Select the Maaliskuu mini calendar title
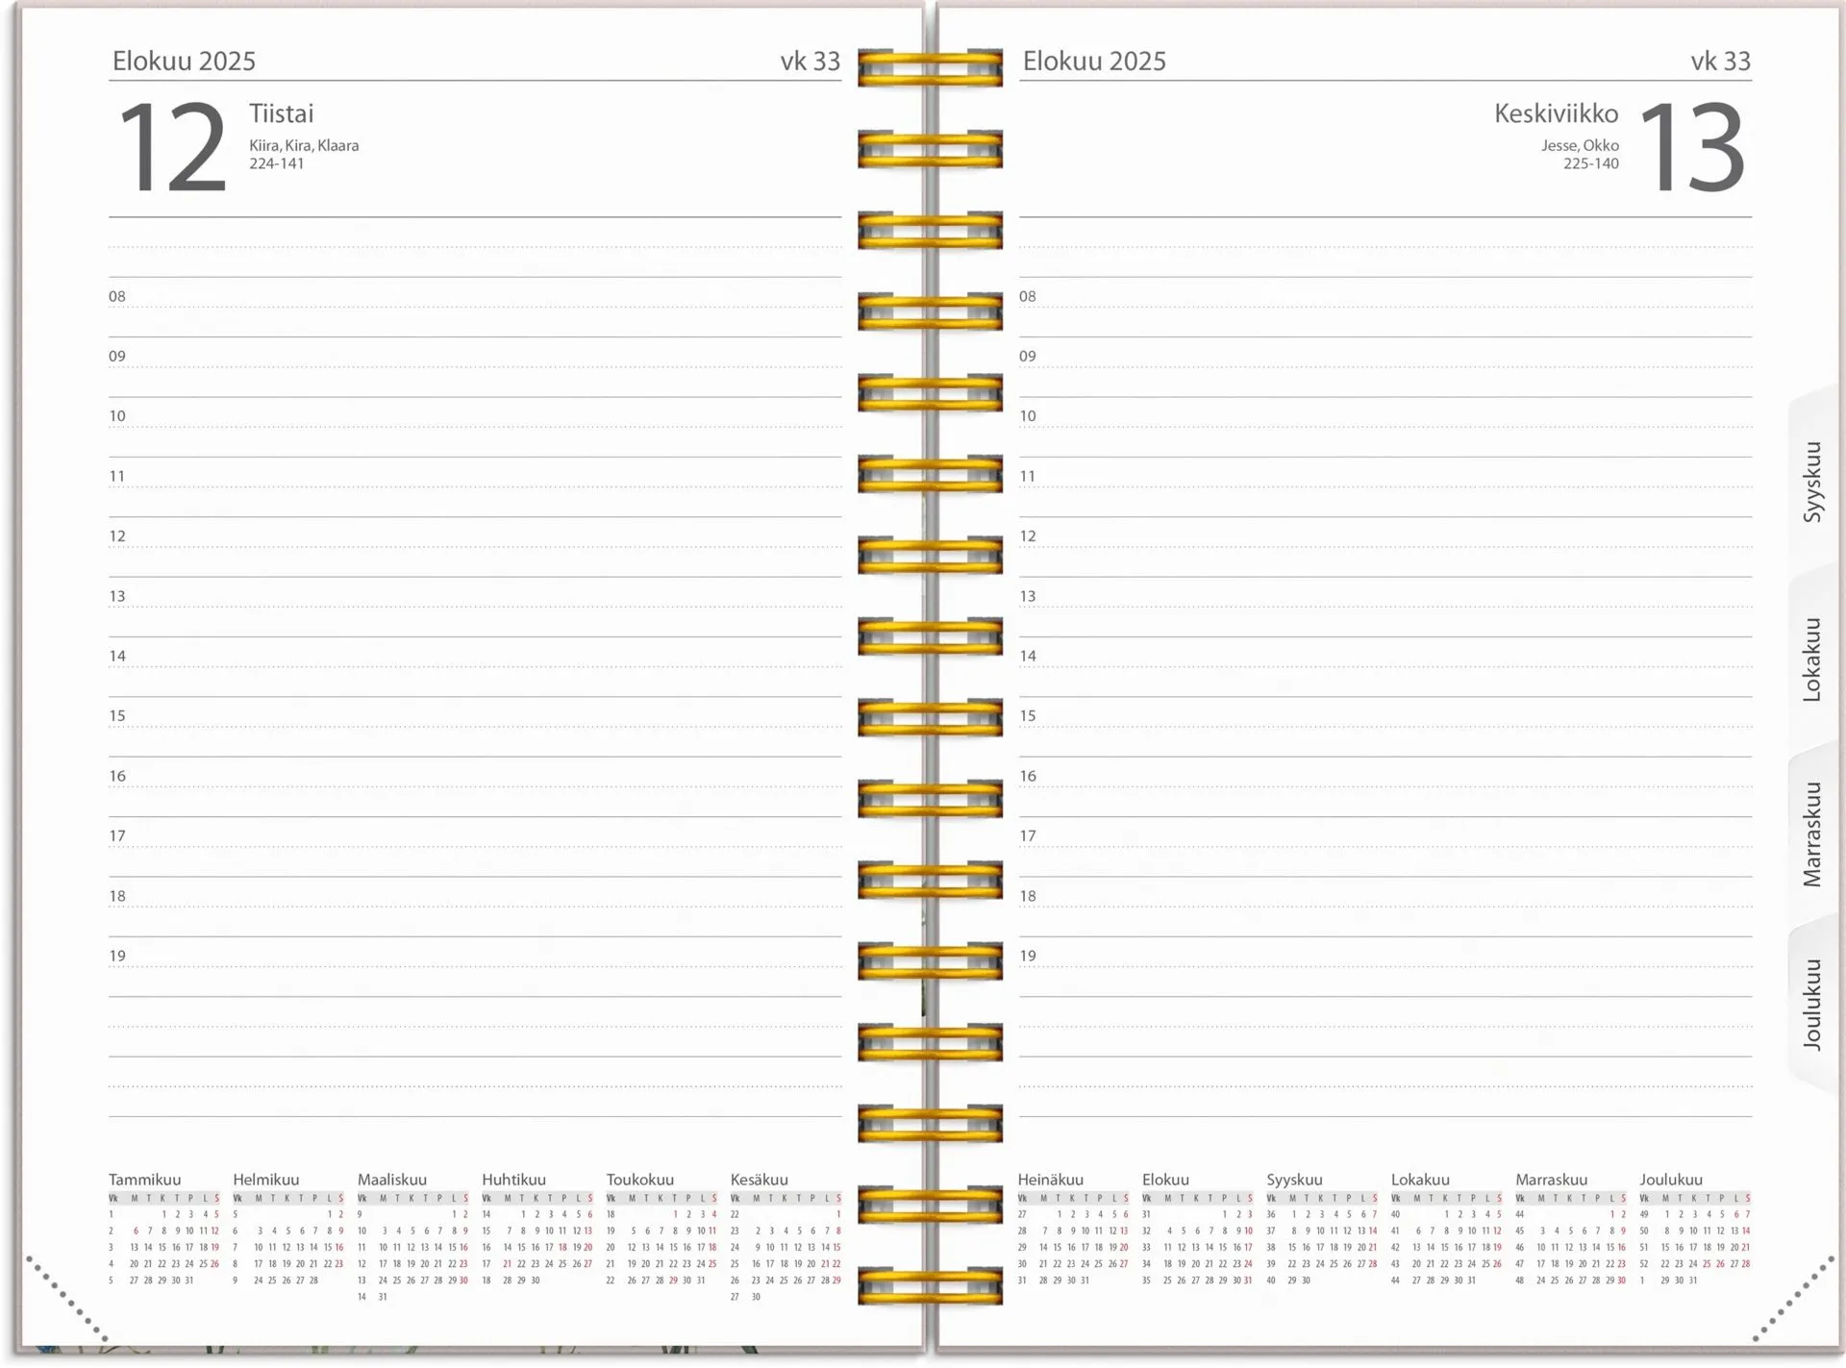Viewport: 1846px width, 1368px height. coord(392,1180)
